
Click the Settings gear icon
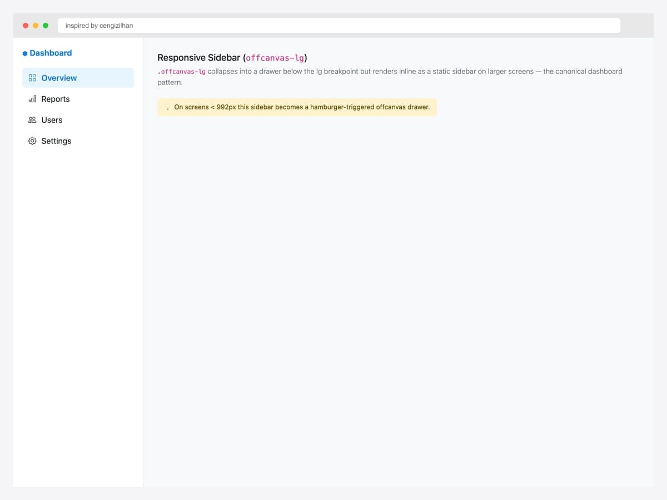(x=32, y=141)
